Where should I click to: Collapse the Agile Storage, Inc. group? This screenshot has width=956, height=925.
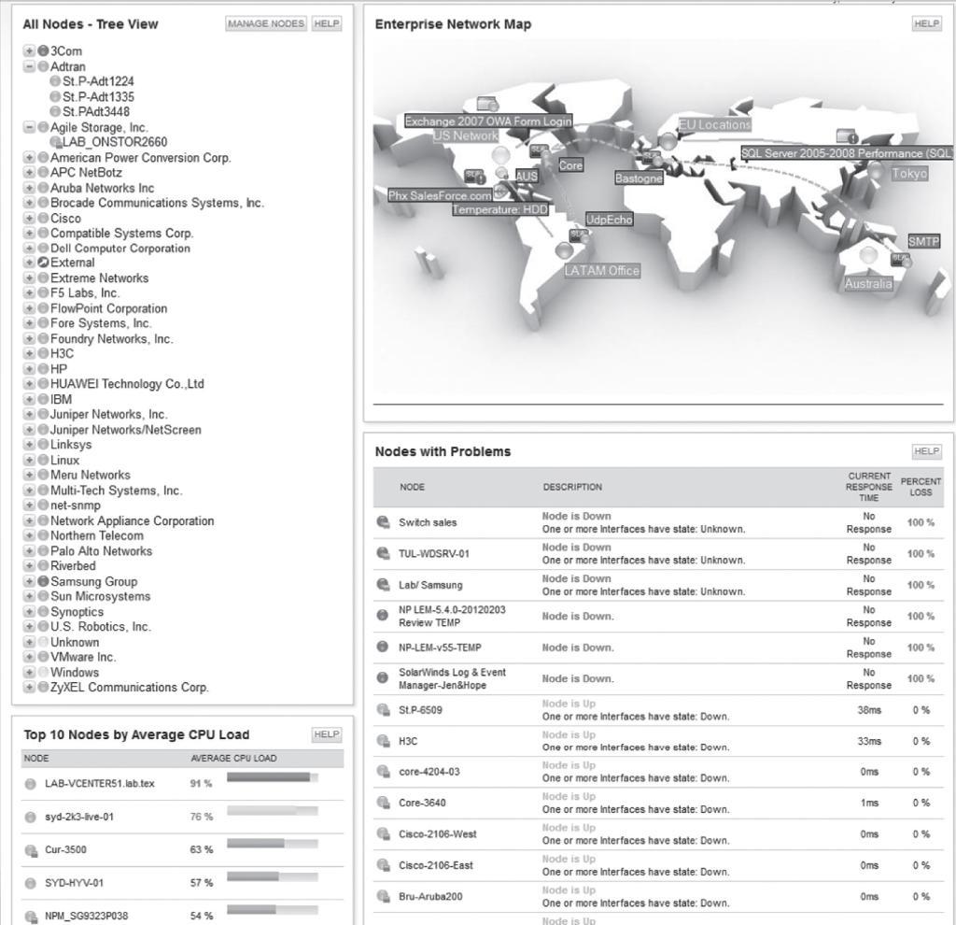29,127
